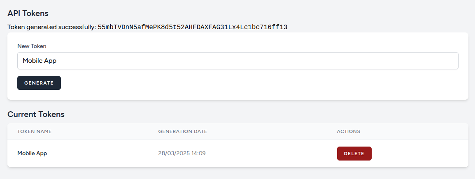Screen dimensions: 475x179
Task: Click the generated token string
Action: pyautogui.click(x=192, y=28)
